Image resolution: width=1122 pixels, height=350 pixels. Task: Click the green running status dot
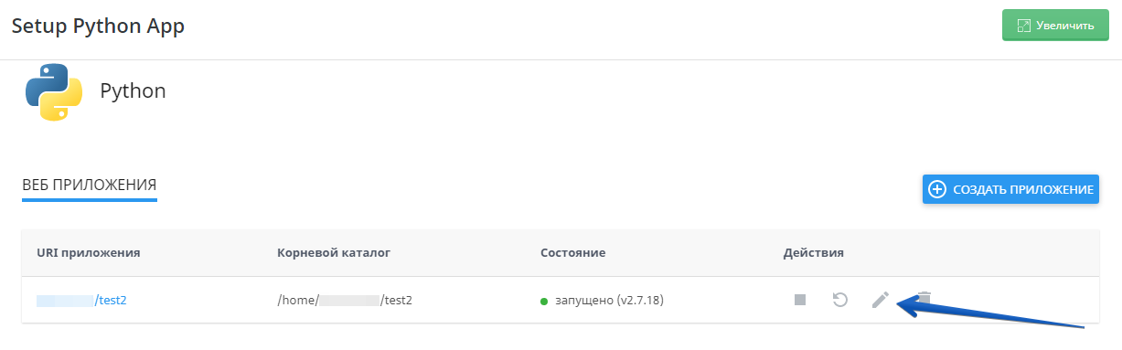(544, 301)
